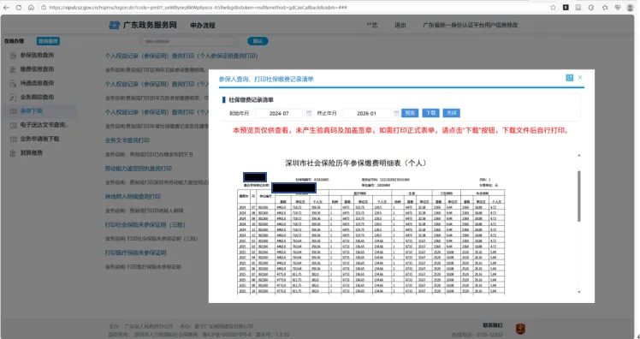Screen dimensions: 640x339
Task: Go to the browser home icon
Action: [31, 8]
